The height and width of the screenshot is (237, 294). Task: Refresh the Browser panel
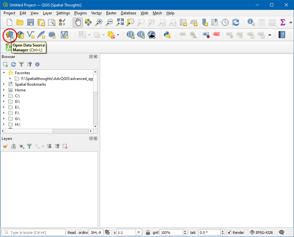[x=13, y=64]
